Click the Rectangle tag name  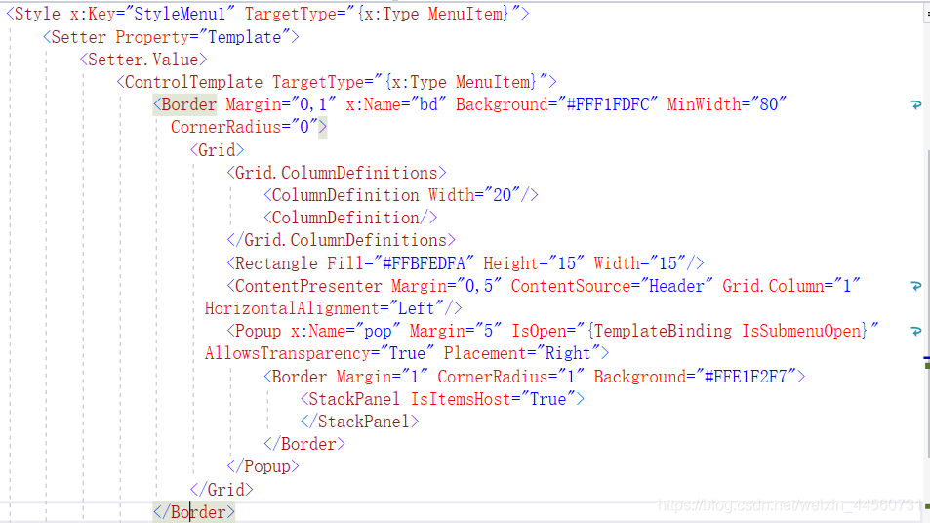276,263
